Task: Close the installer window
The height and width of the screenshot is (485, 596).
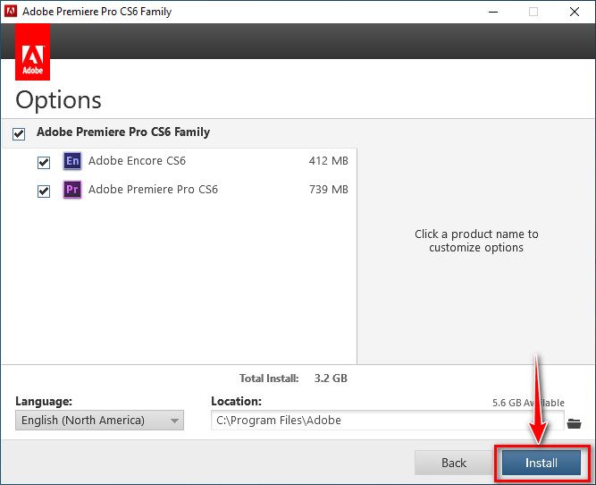Action: [575, 12]
